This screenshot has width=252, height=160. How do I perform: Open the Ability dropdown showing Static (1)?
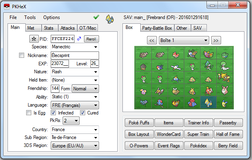pos(75,97)
